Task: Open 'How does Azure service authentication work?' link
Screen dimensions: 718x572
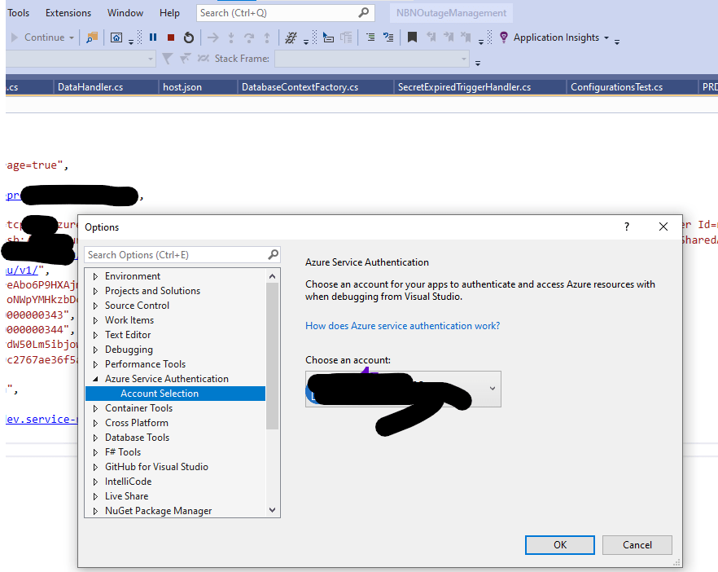Action: pos(402,326)
